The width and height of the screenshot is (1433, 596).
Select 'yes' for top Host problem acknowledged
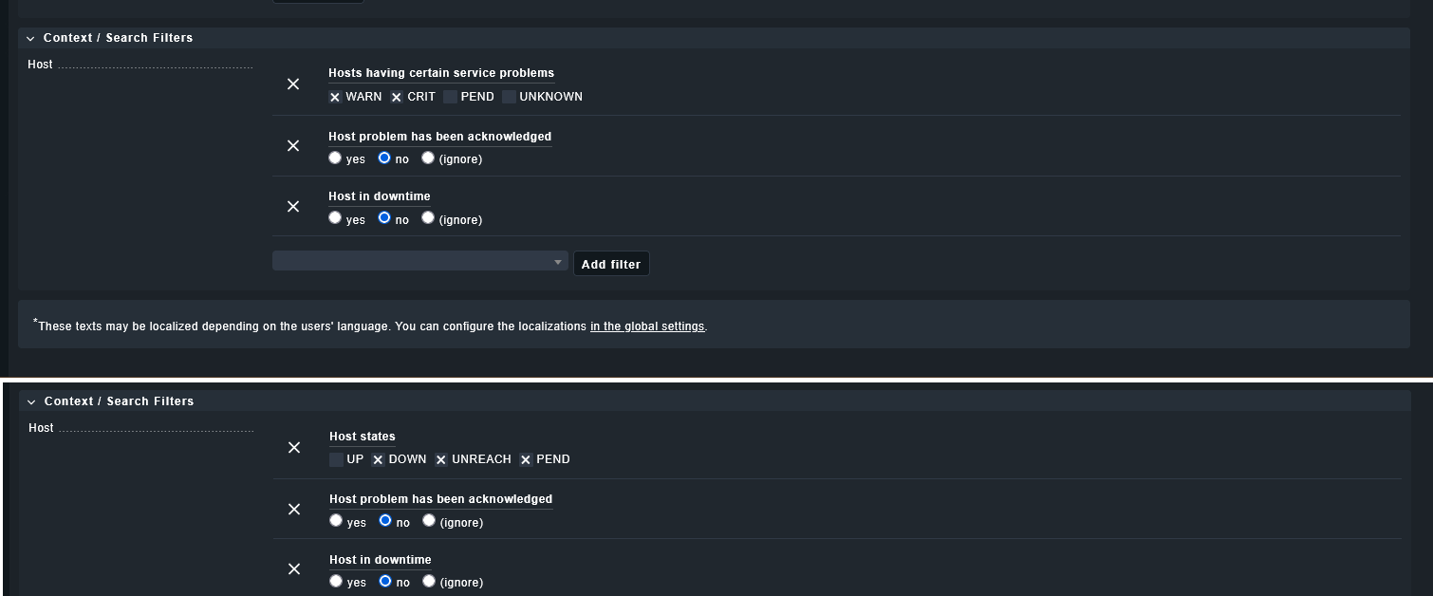(335, 158)
